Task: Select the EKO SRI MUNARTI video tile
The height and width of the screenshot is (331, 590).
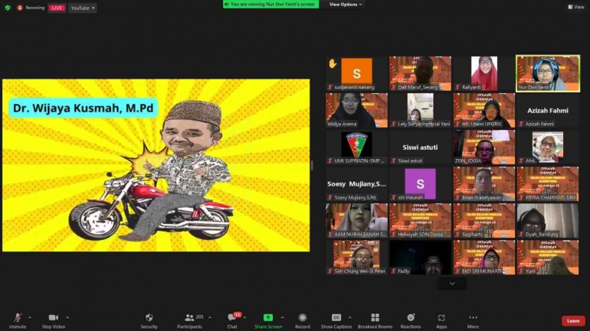Action: [484, 258]
